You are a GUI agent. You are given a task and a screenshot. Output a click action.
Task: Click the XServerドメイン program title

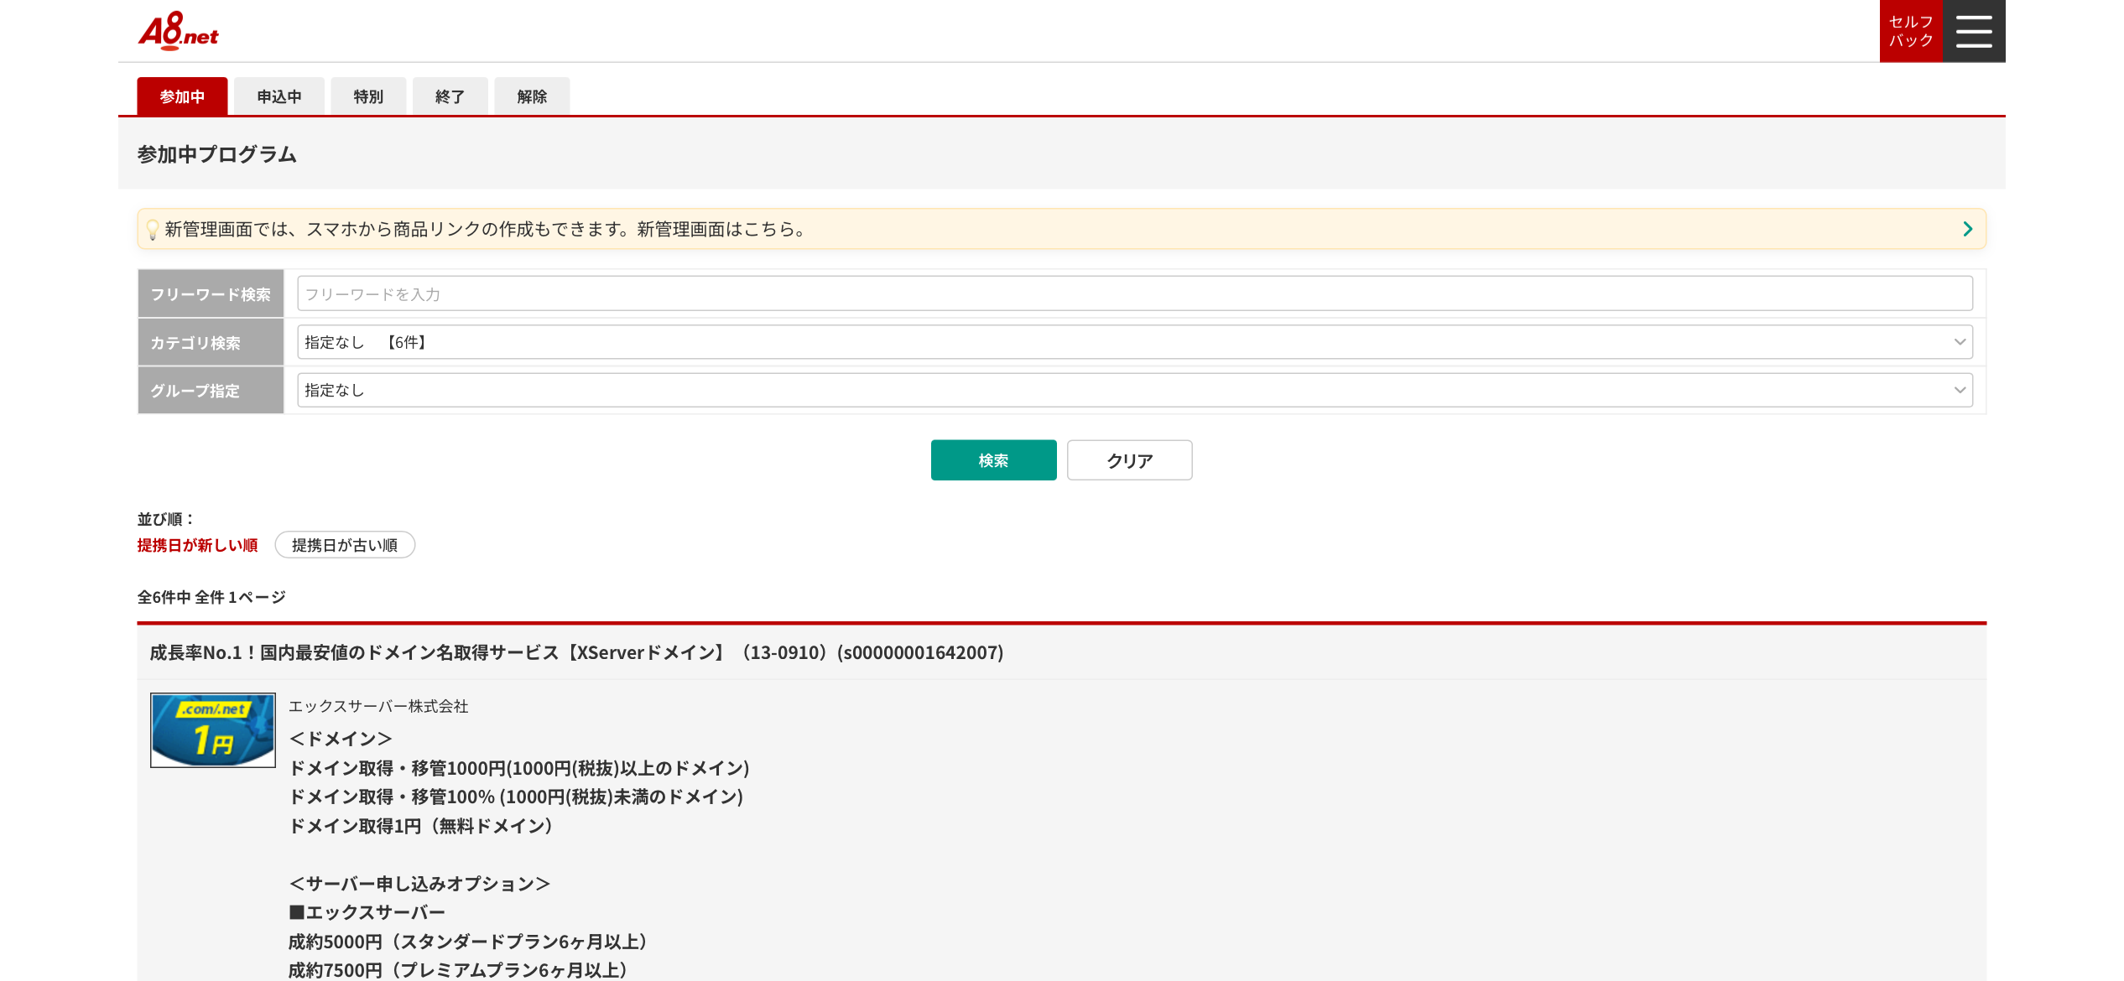pos(576,652)
